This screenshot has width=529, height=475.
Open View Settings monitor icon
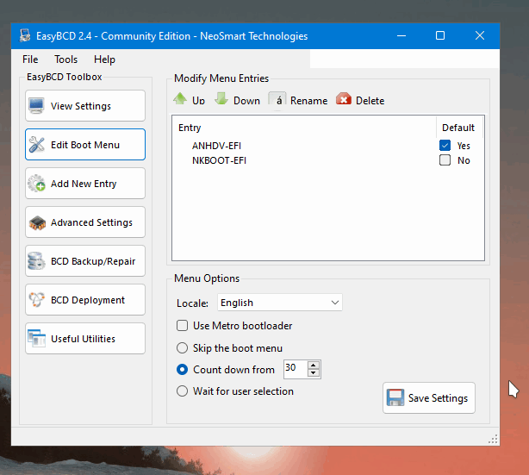click(x=36, y=106)
